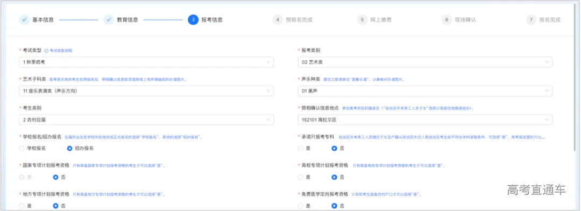Click the 艺术子科类 field label
This screenshot has width=581, height=211.
(34, 79)
